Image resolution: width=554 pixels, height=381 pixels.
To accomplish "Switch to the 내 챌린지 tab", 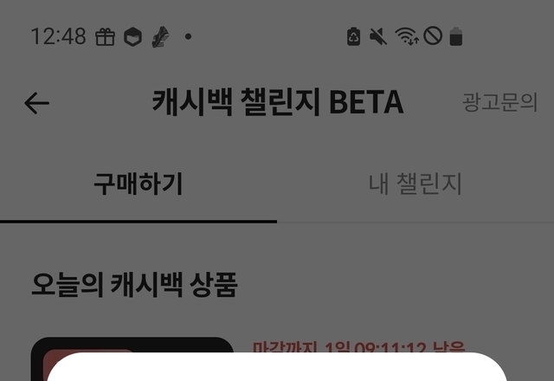I will pyautogui.click(x=415, y=184).
